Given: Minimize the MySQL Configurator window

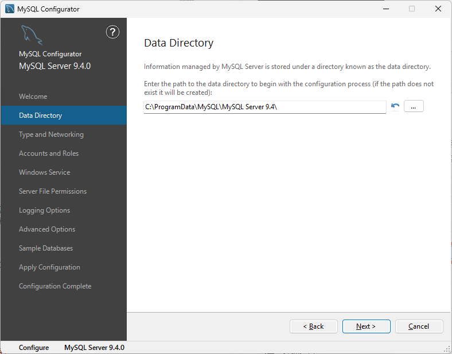Looking at the screenshot, I should (386, 9).
